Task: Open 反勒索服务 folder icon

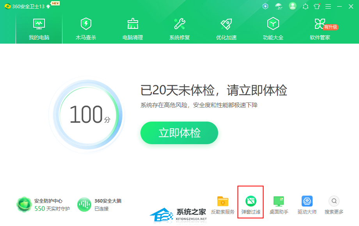Action: point(223,201)
